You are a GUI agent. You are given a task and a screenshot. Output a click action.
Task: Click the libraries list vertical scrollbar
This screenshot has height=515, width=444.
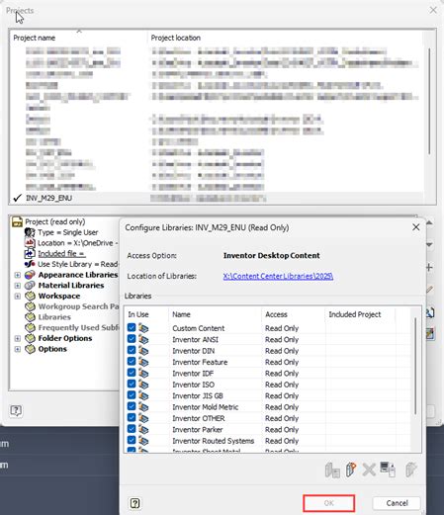coord(415,366)
